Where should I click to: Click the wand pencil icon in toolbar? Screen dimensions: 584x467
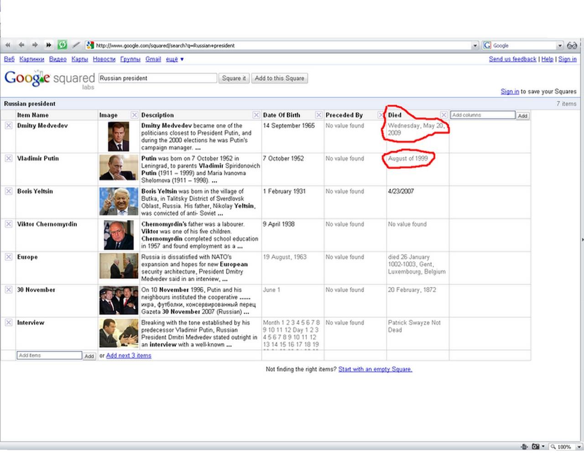[x=76, y=45]
